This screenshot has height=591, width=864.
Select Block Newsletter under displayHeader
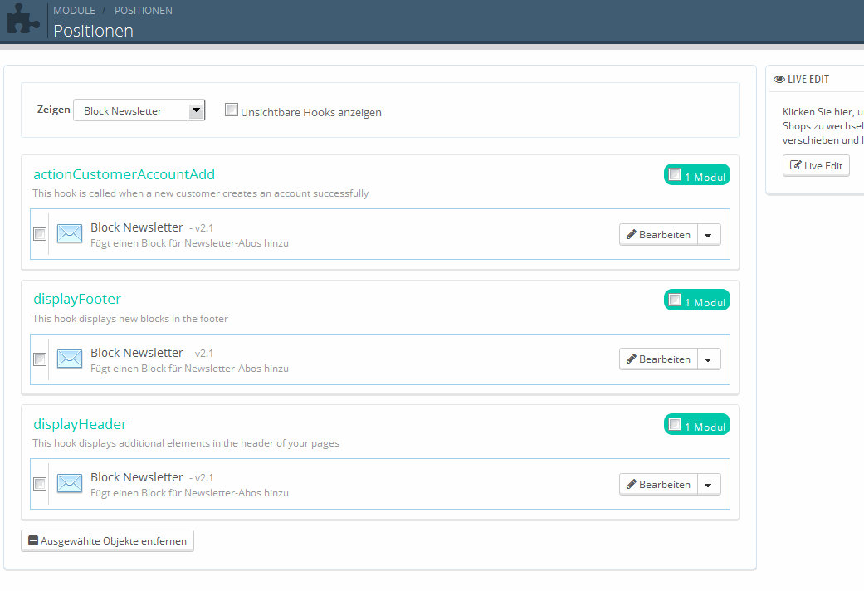40,484
